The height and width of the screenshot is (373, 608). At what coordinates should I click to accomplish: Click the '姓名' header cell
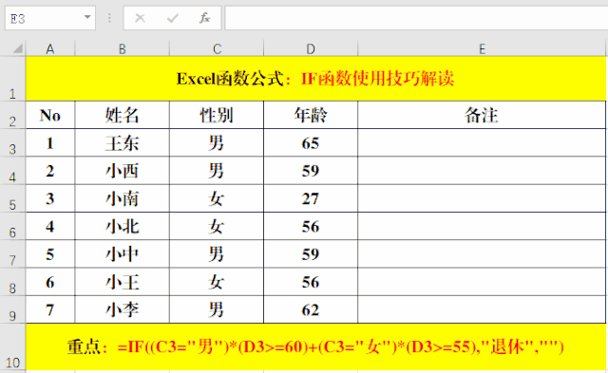123,116
